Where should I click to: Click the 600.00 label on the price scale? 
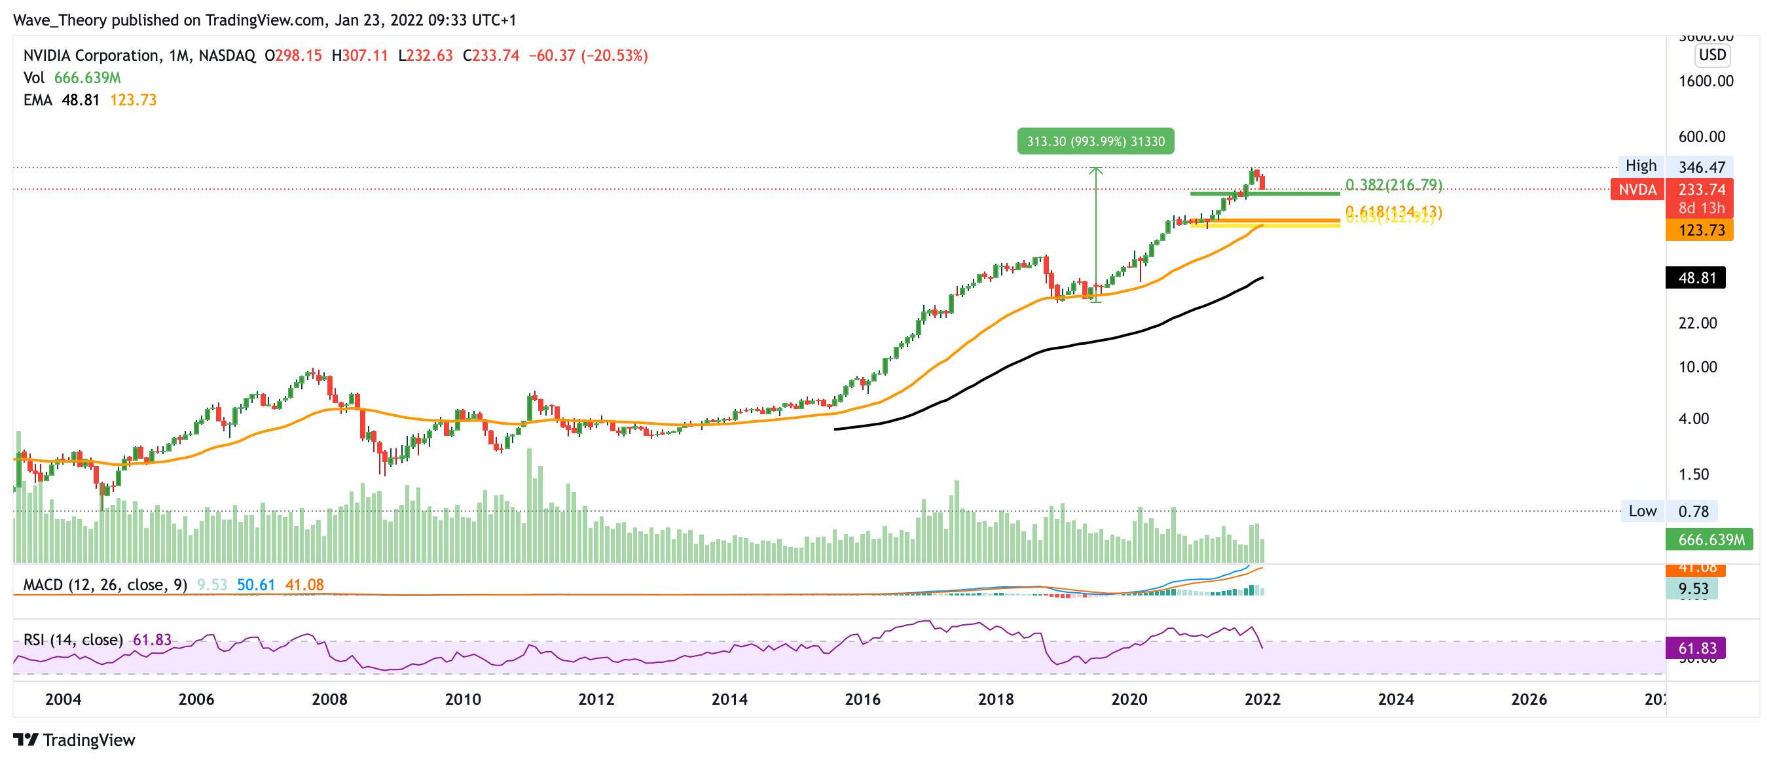tap(1702, 137)
